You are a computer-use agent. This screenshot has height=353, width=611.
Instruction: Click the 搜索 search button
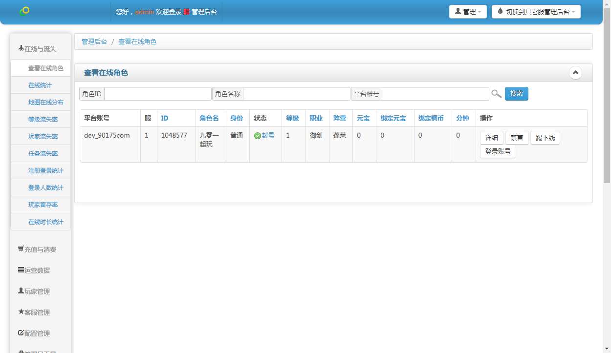(x=516, y=93)
